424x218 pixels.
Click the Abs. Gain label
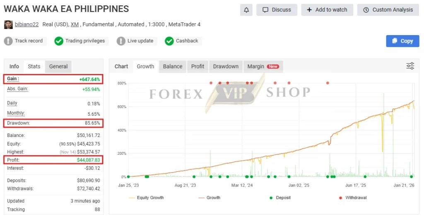(x=17, y=89)
